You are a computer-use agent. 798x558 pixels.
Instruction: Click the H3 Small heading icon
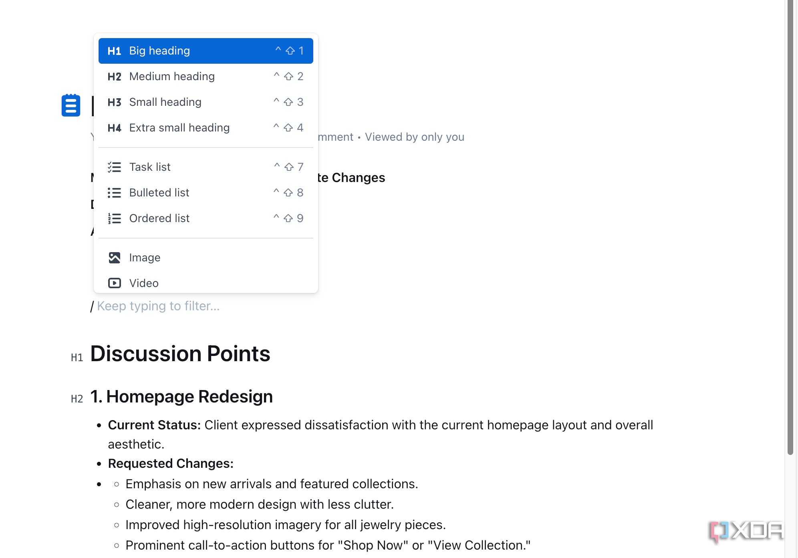pos(114,102)
